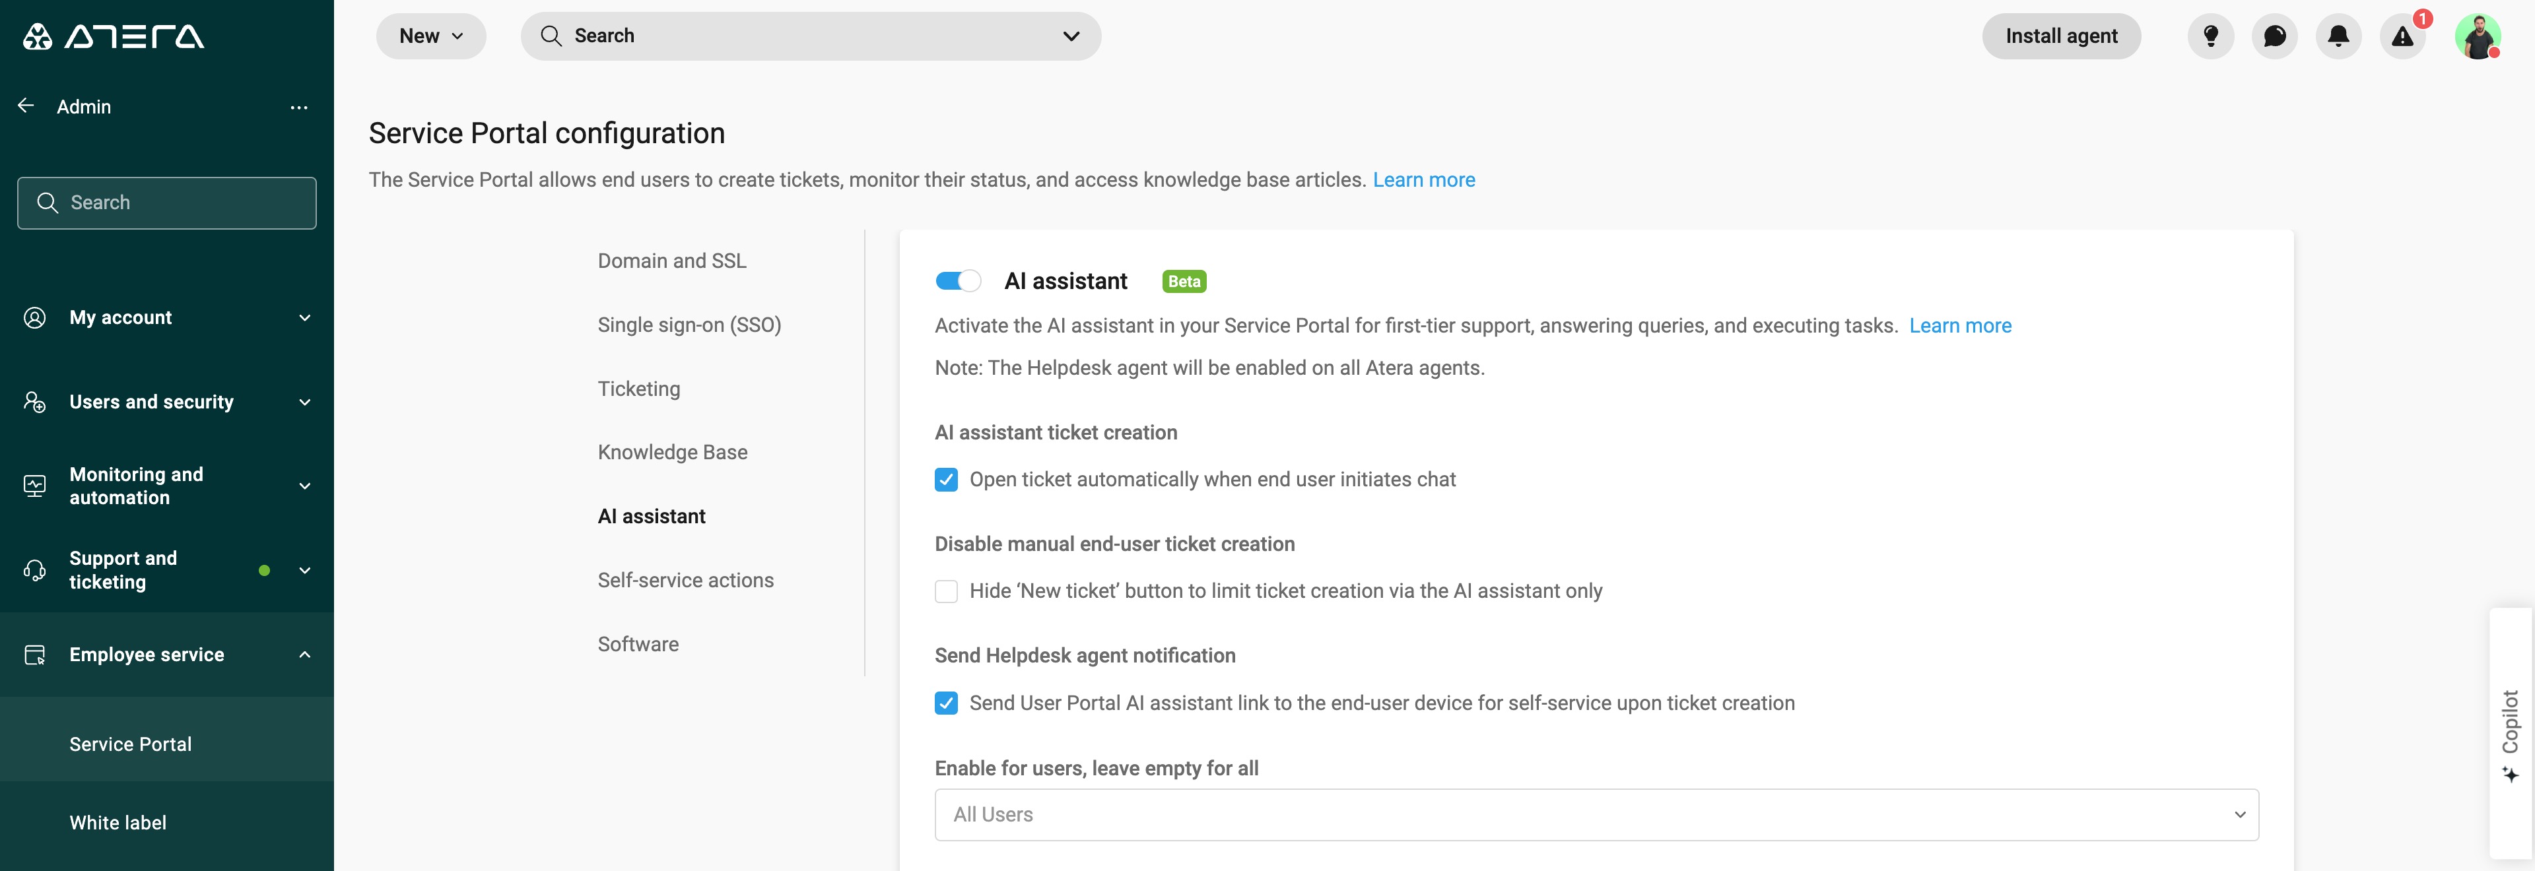The height and width of the screenshot is (871, 2535).
Task: Expand the top search bar chevron
Action: tap(1071, 36)
